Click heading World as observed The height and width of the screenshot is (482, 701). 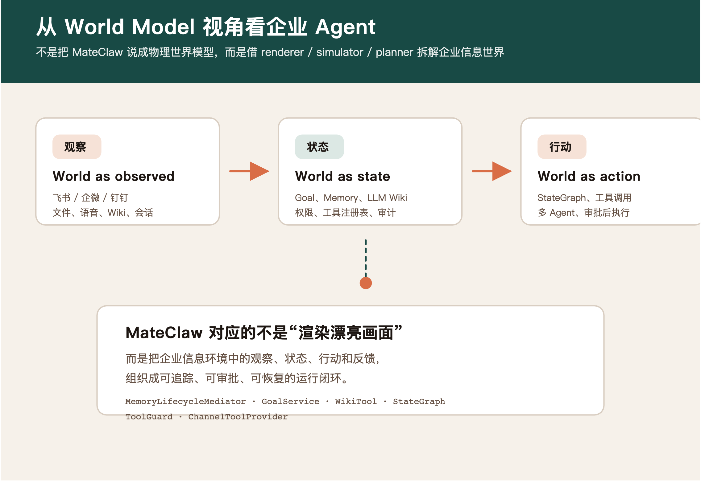click(114, 176)
